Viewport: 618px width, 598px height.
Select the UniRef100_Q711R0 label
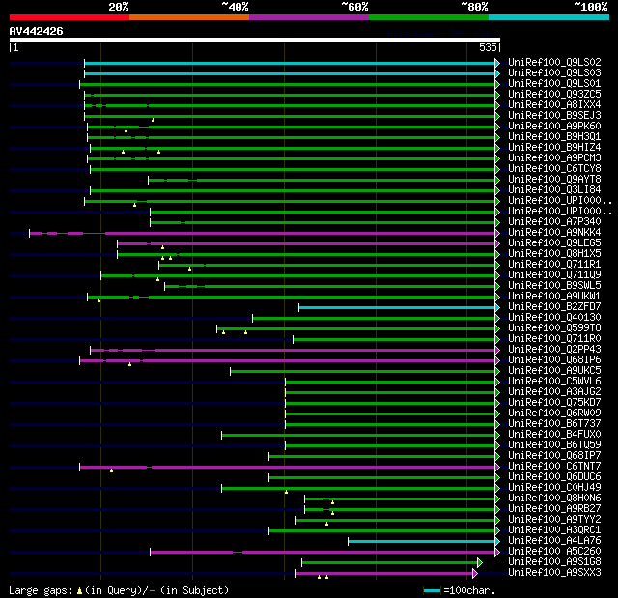(x=554, y=339)
